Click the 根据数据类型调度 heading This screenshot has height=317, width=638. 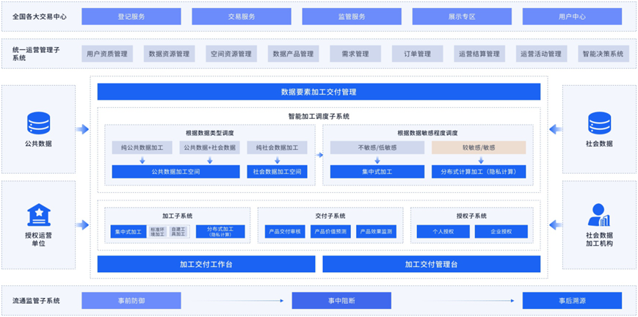(x=210, y=133)
